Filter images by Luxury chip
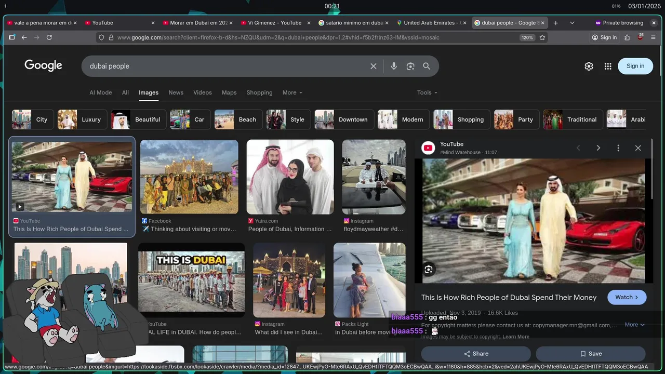 82,119
